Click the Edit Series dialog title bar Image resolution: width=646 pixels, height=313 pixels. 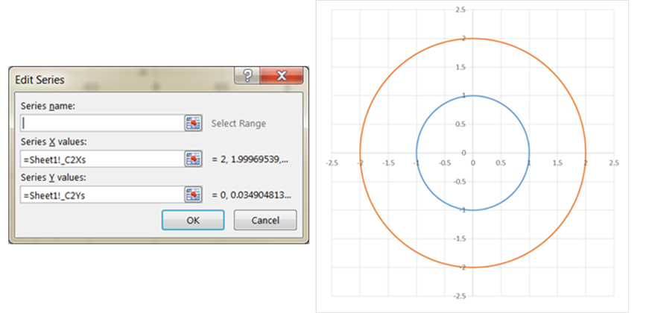pyautogui.click(x=112, y=79)
